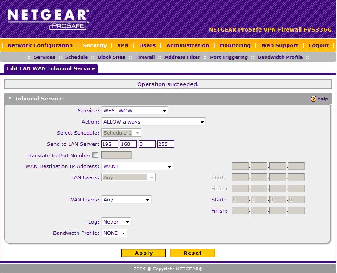
Task: Go to the Services submenu
Action: click(x=45, y=57)
